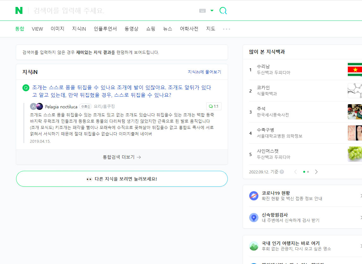This screenshot has width=362, height=264.
Task: Open the 수족구병 encyclopedia entry
Action: [x=265, y=130]
